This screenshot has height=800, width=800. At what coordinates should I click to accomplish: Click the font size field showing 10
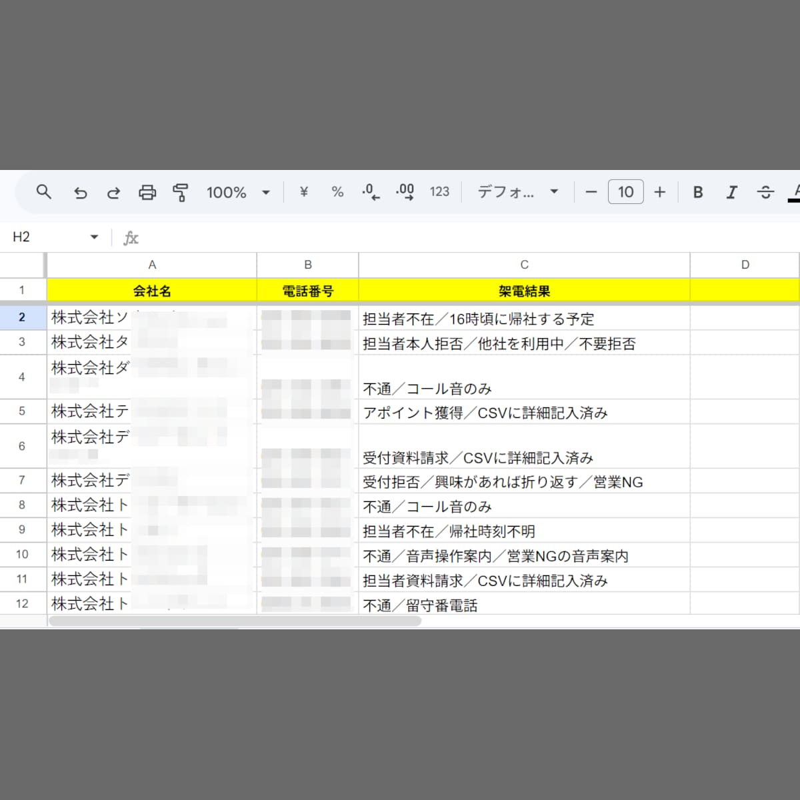coord(625,192)
